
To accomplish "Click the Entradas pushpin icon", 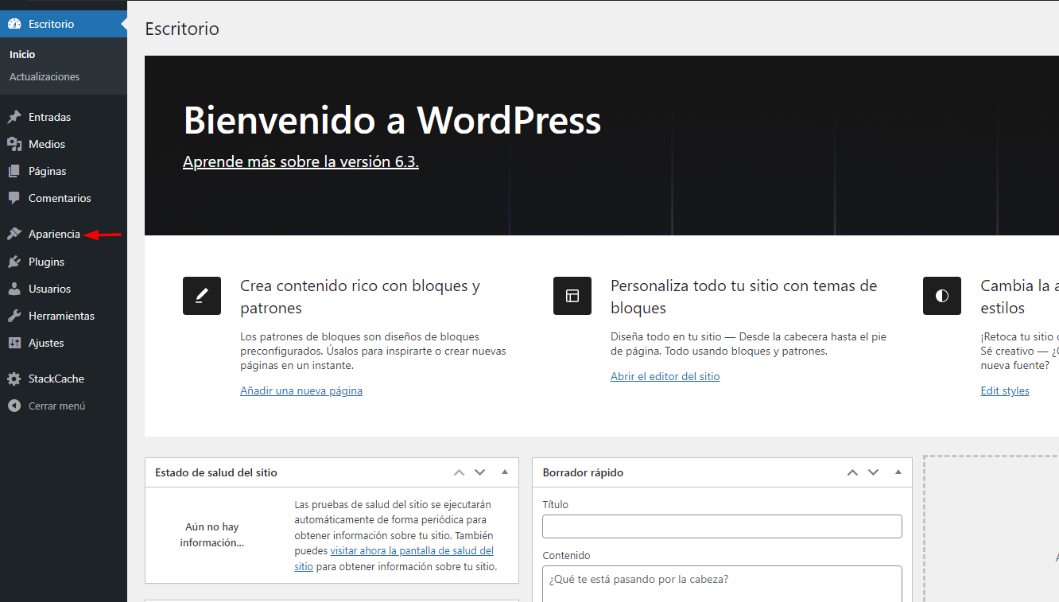I will tap(14, 117).
